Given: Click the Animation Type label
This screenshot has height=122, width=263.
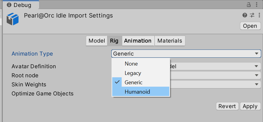Looking at the screenshot, I should click(x=32, y=54).
